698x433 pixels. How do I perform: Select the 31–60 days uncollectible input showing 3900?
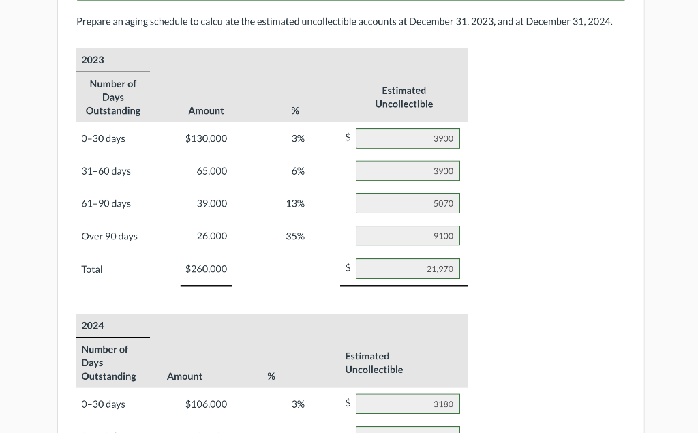(408, 170)
